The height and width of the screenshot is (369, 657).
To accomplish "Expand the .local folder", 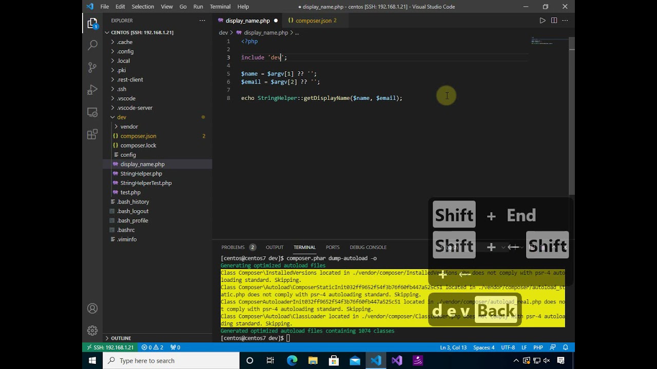I will pyautogui.click(x=158, y=60).
